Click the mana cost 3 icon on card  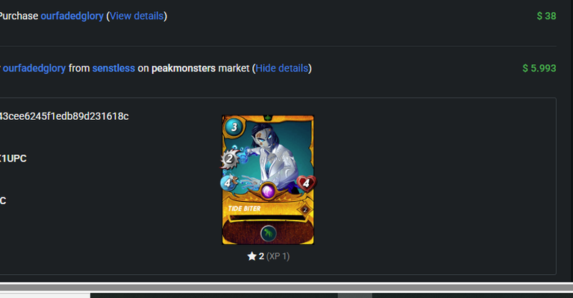234,127
